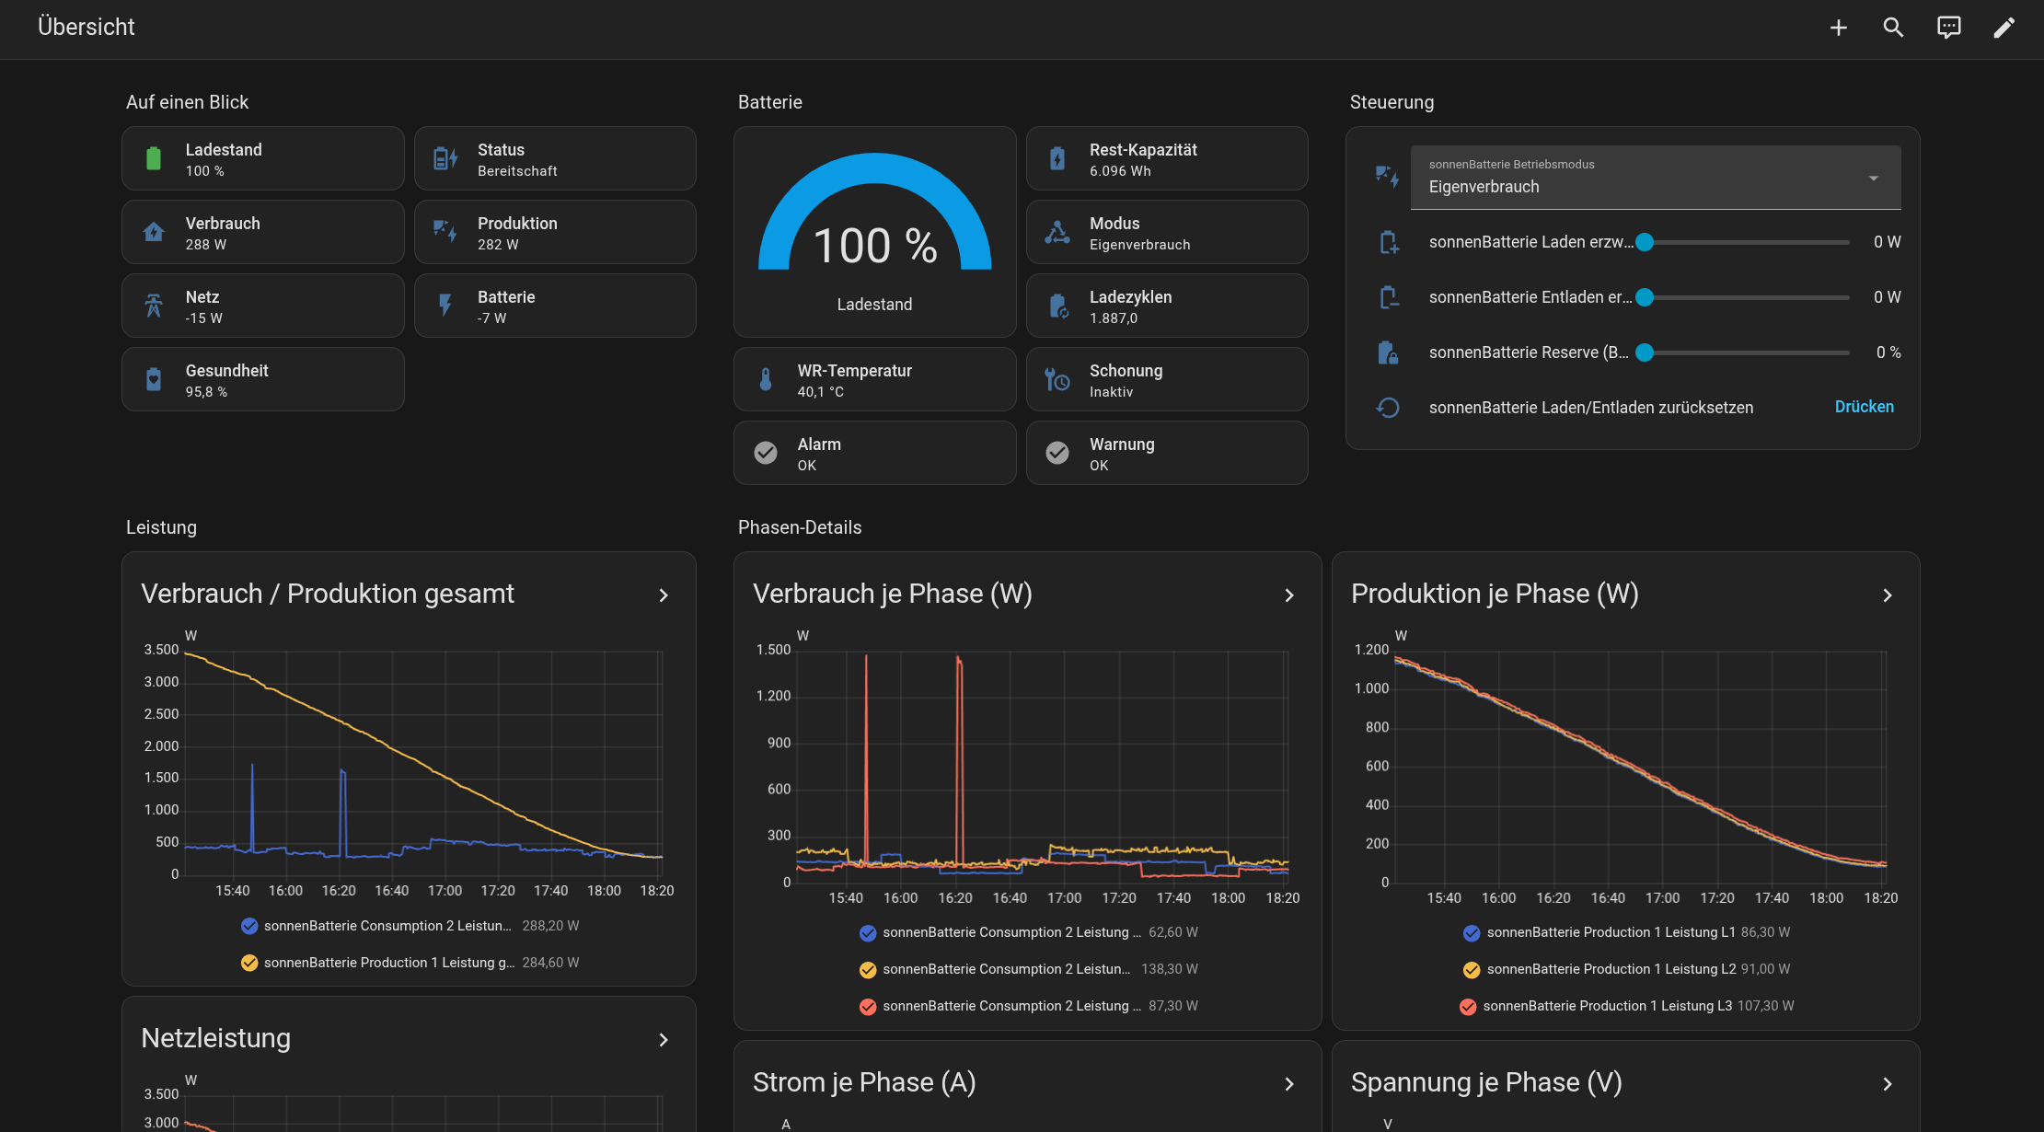The image size is (2044, 1132).
Task: Expand Verbrauch je Phase (W) chart chevron
Action: click(x=1289, y=595)
